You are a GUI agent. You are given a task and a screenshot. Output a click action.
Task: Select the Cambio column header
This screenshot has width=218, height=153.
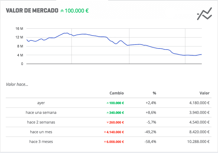point(116,93)
